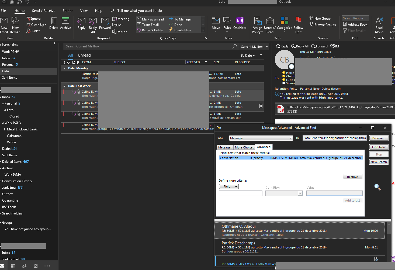Open the View ribbon tab

[x=84, y=11]
